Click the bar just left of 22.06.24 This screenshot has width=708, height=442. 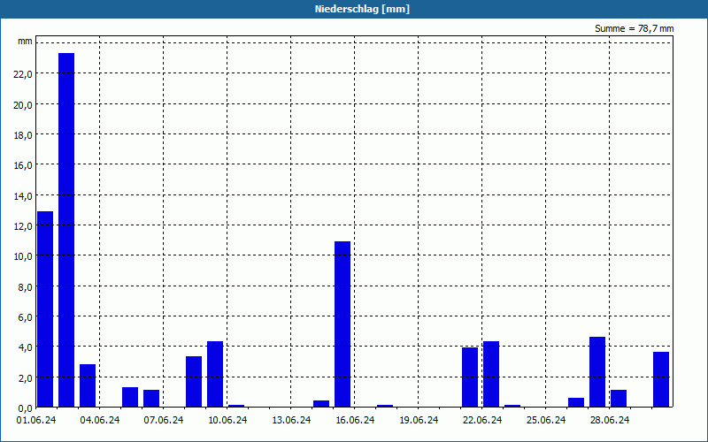[470, 377]
